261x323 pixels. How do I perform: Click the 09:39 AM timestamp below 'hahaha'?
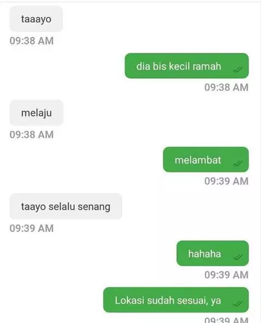[227, 275]
